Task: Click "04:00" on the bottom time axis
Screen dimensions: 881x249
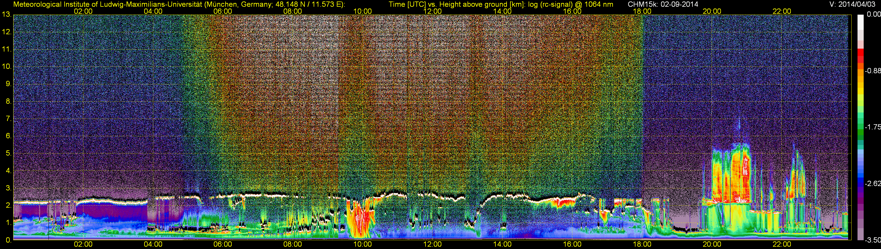Action: tap(153, 244)
